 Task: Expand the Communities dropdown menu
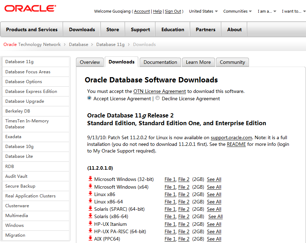pyautogui.click(x=237, y=11)
